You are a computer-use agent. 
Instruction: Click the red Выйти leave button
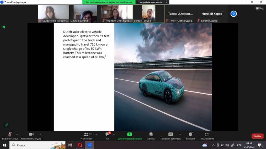[x=257, y=136]
